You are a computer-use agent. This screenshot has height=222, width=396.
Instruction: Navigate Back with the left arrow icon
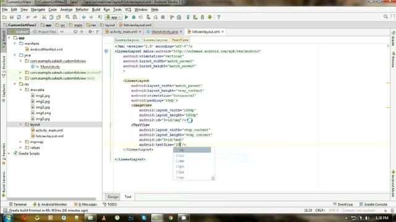(84, 17)
